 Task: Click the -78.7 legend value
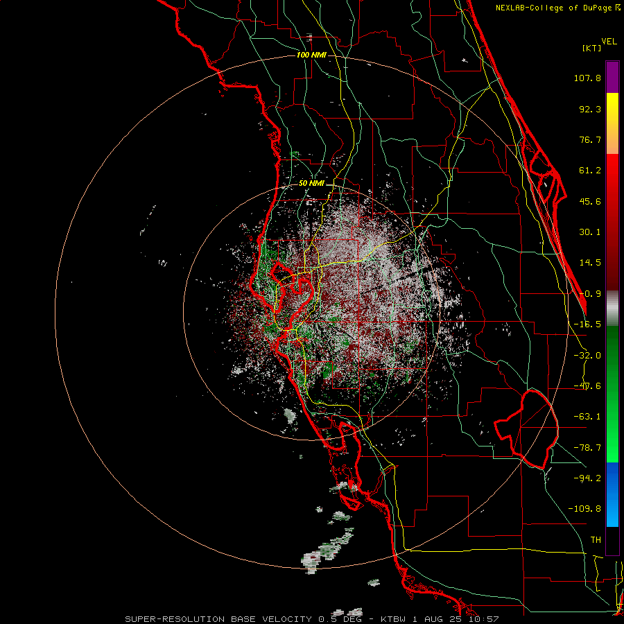(x=587, y=448)
